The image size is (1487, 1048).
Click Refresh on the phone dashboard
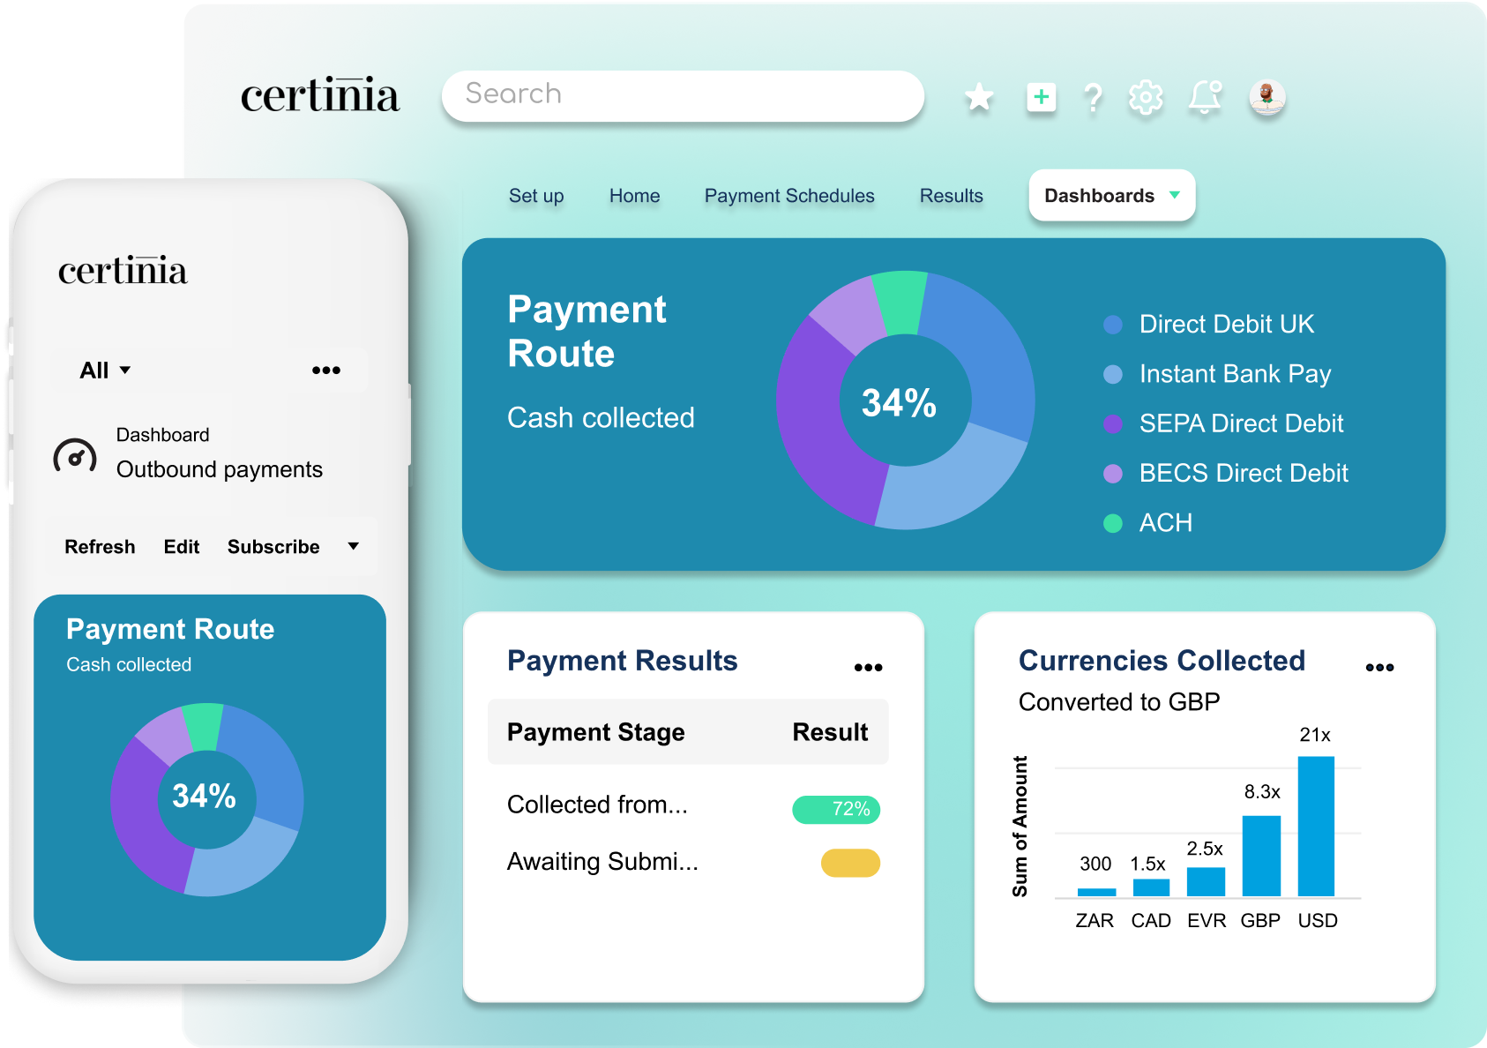100,547
